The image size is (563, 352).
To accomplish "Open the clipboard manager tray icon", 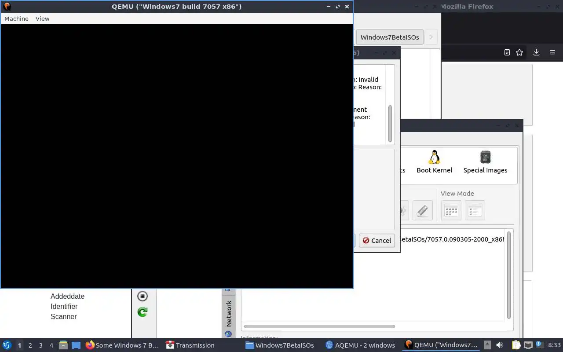I will click(x=516, y=345).
